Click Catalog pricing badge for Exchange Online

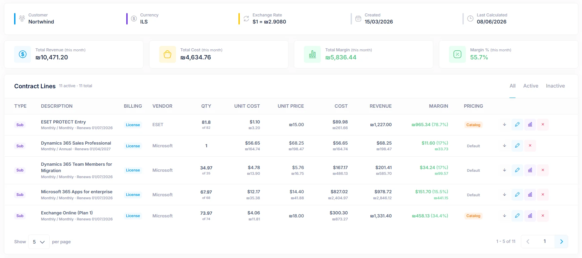tap(473, 216)
